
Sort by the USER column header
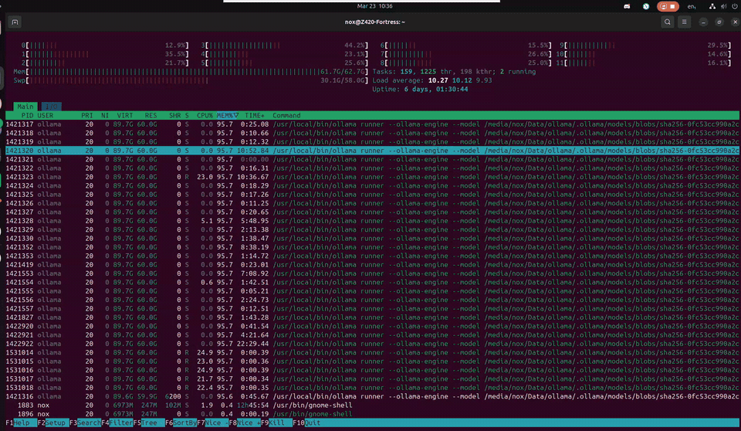46,115
